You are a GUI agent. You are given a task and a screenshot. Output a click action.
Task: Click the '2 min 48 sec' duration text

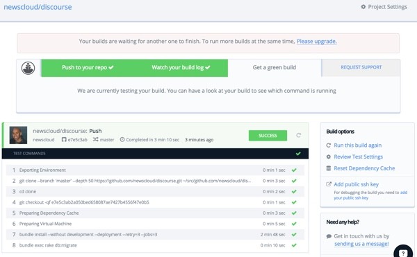click(272, 234)
